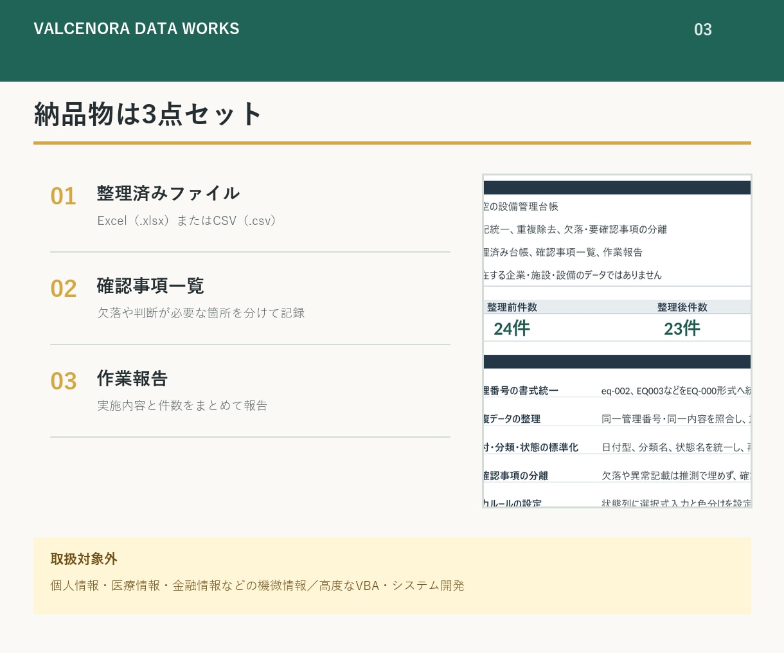This screenshot has height=653, width=784.
Task: Click 整理後件数 label in preview
Action: [x=682, y=307]
